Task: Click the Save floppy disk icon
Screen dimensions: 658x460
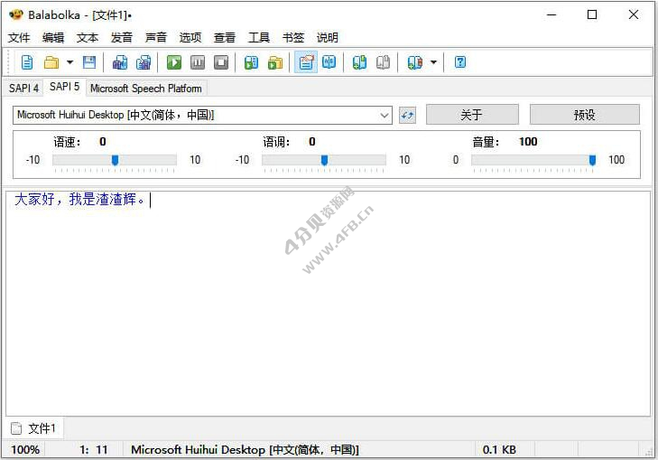Action: point(89,62)
